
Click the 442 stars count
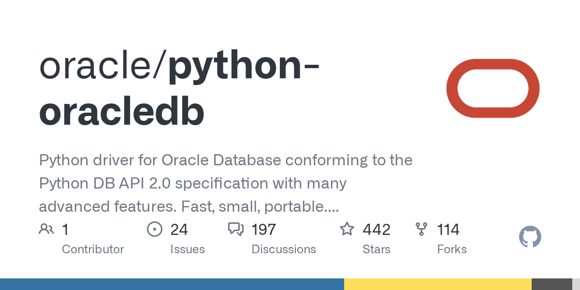tap(377, 229)
